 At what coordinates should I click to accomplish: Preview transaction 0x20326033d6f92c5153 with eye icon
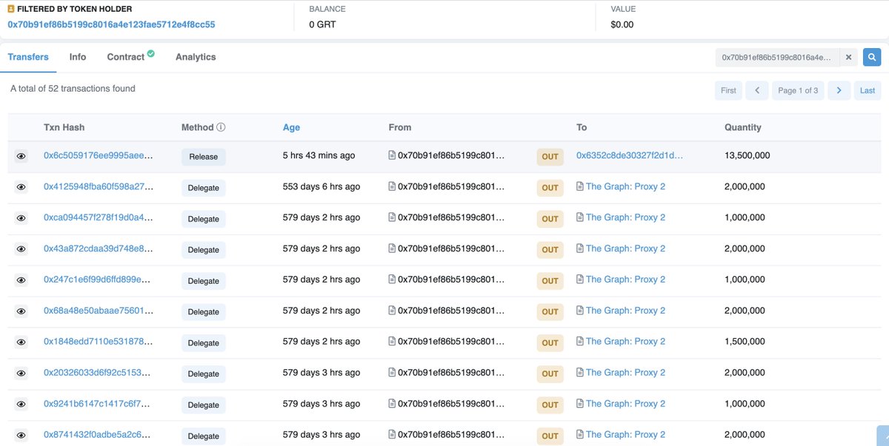[x=21, y=374]
